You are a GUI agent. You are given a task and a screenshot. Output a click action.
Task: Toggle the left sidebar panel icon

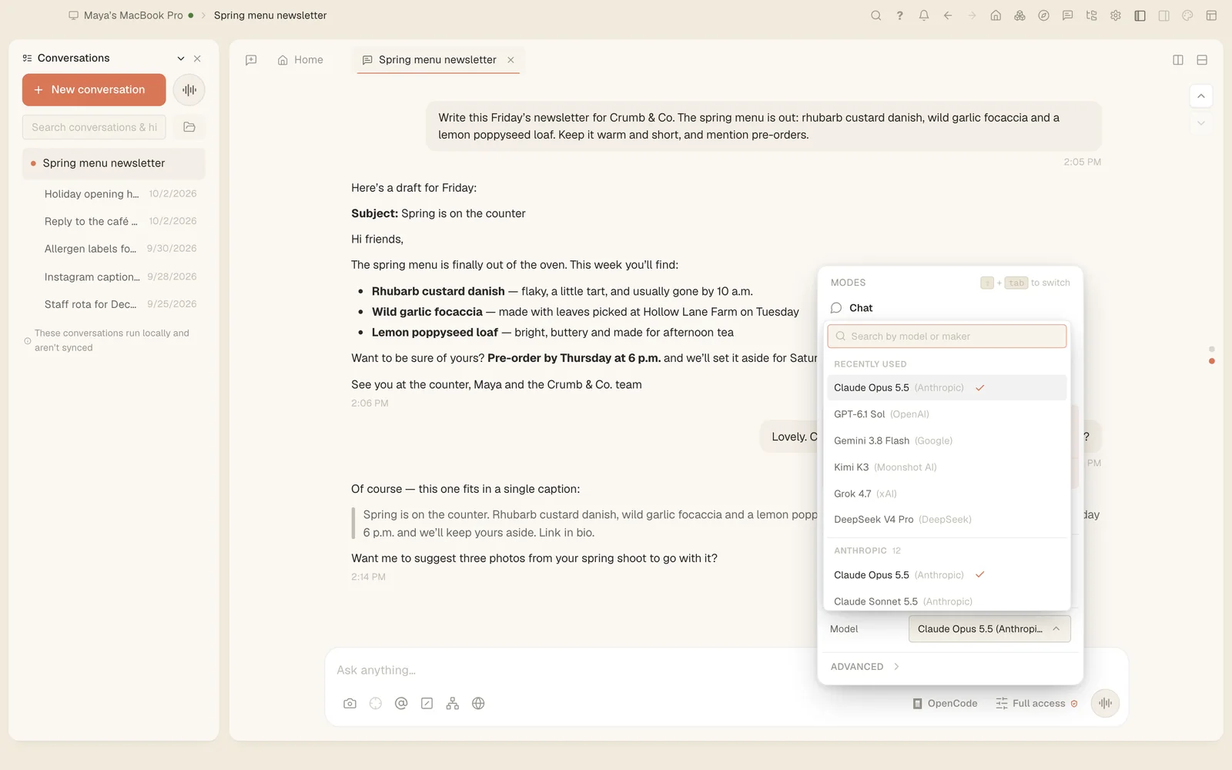(x=1140, y=15)
